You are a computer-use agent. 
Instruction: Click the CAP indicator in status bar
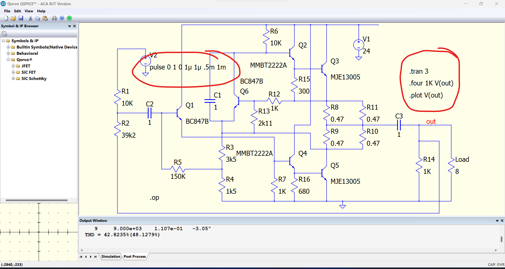[491, 265]
